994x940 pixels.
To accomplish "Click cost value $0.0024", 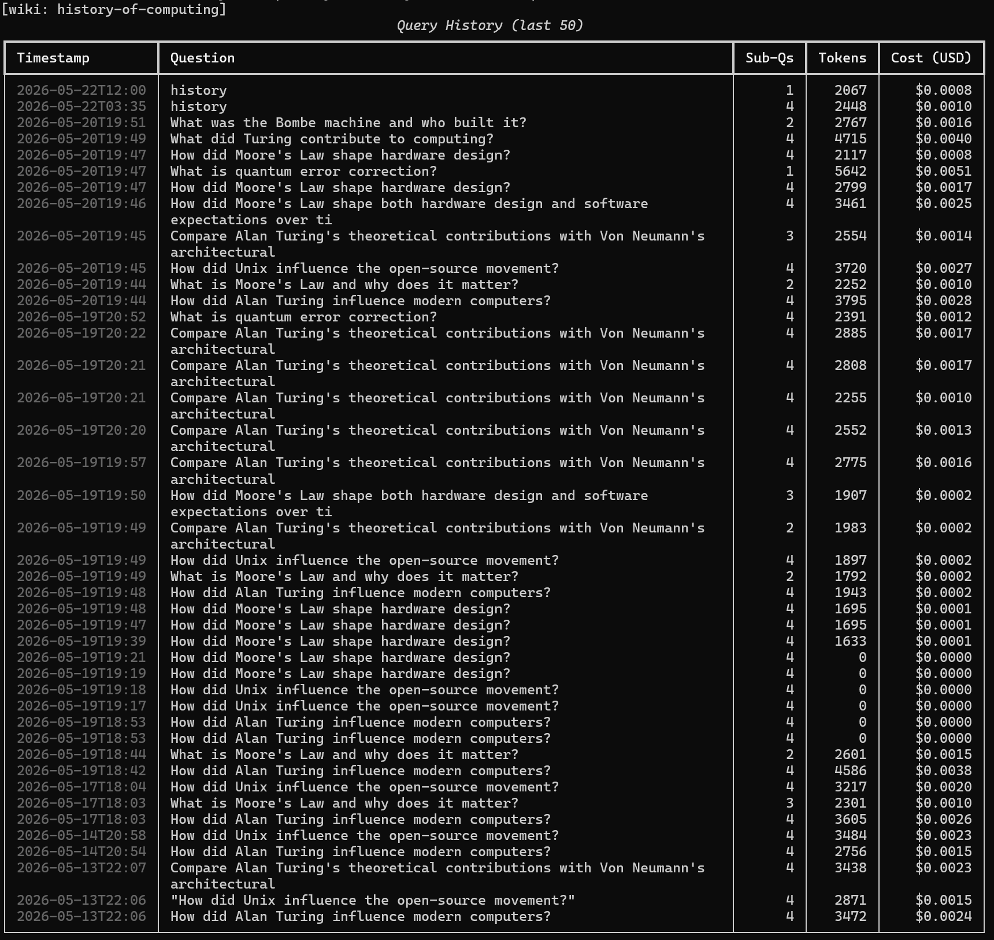I will click(x=943, y=916).
